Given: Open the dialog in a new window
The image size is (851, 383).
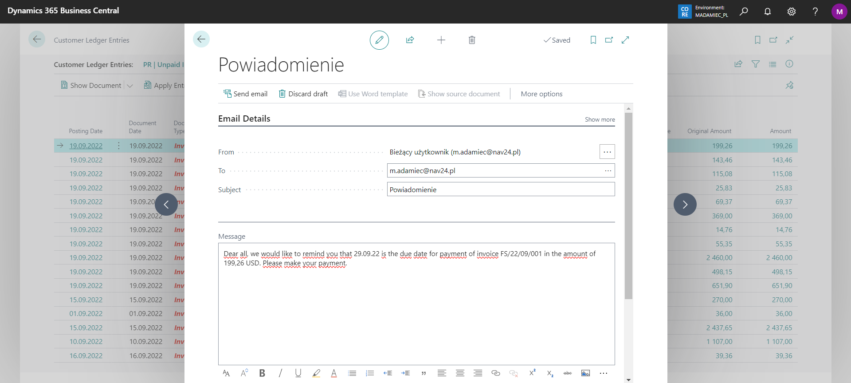Looking at the screenshot, I should 609,40.
